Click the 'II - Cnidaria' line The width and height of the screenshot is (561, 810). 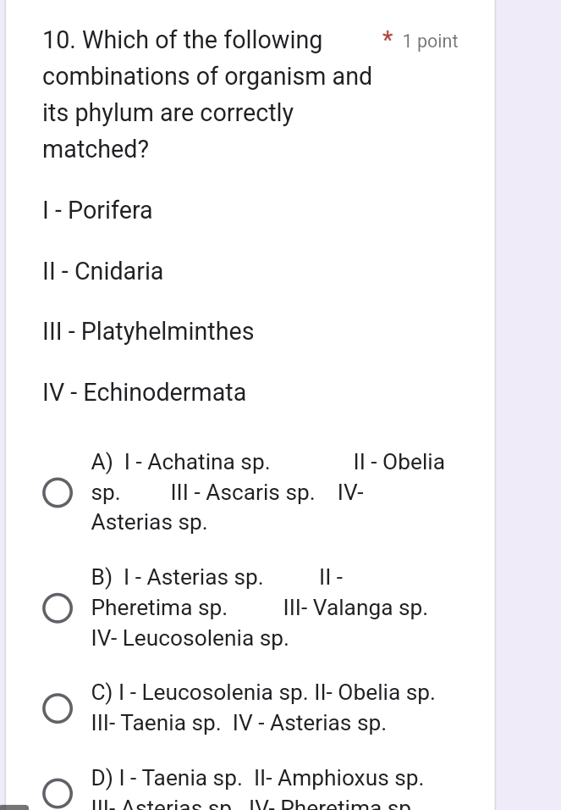(102, 272)
